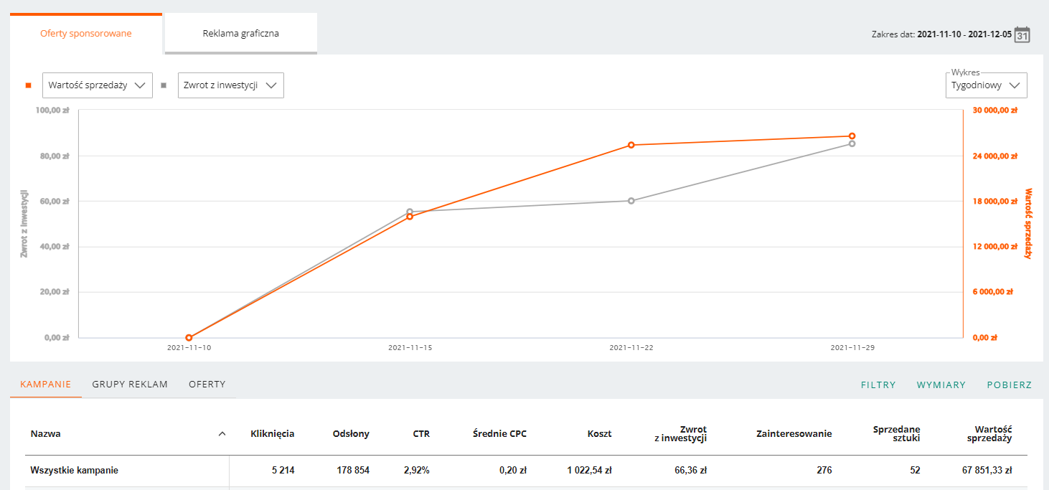The width and height of the screenshot is (1049, 490).
Task: Click gray data point at 2021-11-29
Action: click(852, 143)
